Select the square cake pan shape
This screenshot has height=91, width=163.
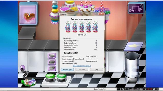point(52,62)
